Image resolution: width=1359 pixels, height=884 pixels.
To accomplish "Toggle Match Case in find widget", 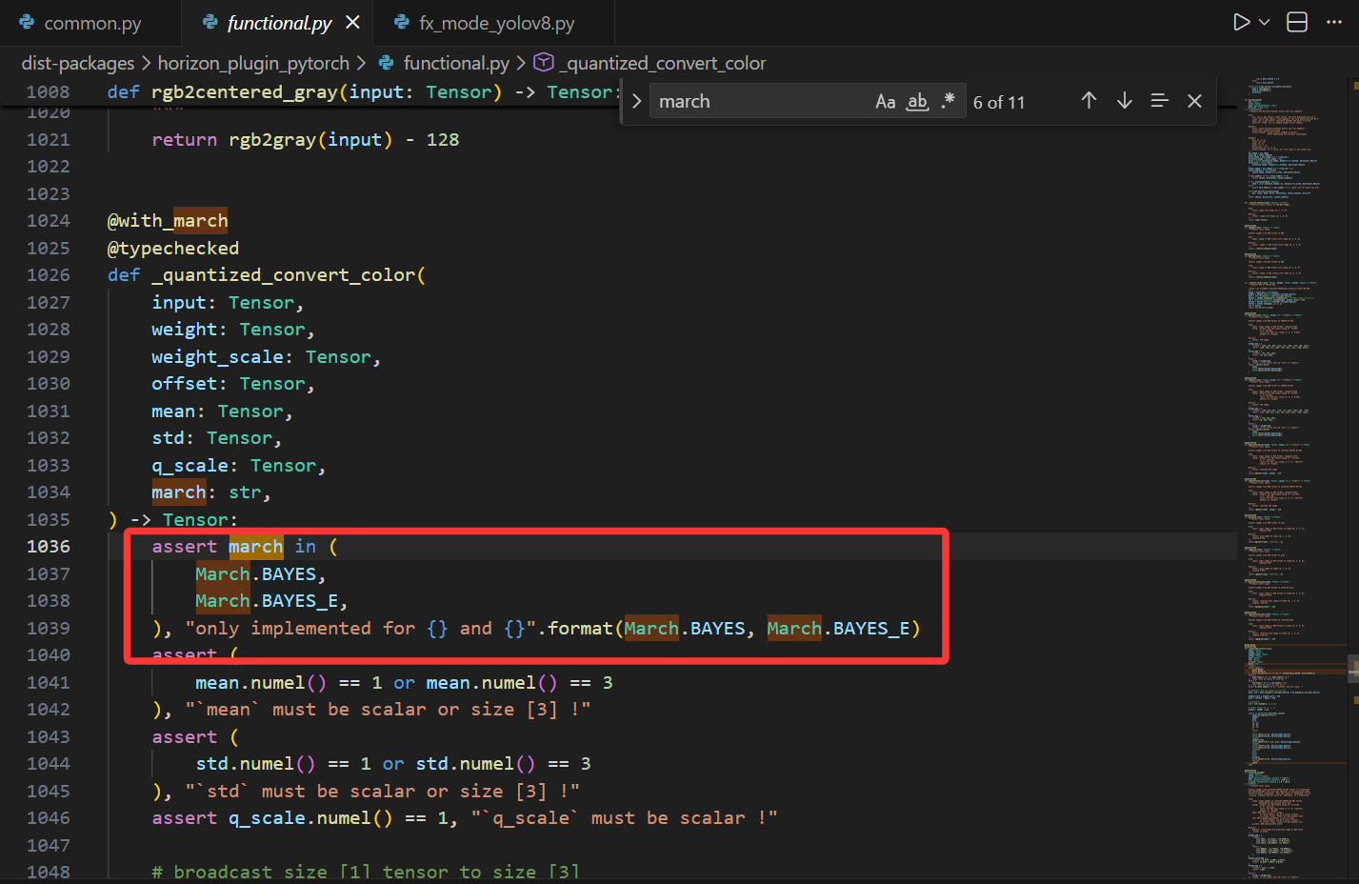I will pyautogui.click(x=885, y=102).
